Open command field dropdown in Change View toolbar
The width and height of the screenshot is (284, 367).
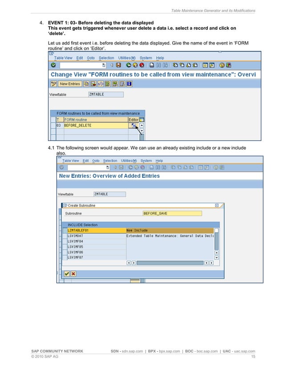pyautogui.click(x=104, y=65)
